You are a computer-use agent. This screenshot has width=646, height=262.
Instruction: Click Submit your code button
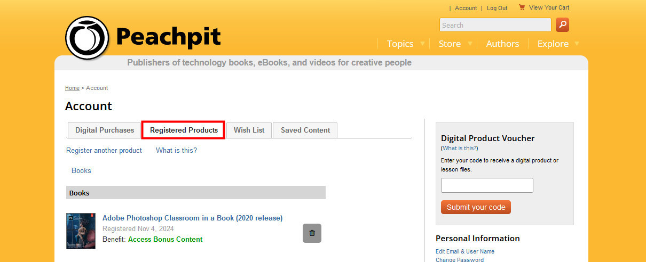click(476, 207)
